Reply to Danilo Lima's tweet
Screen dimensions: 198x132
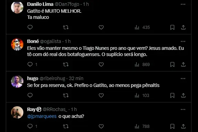[30, 27]
